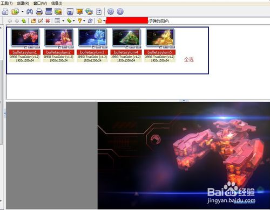
Task: Select the bulletasylum3 blue ship thumbnail
Action: click(x=92, y=38)
